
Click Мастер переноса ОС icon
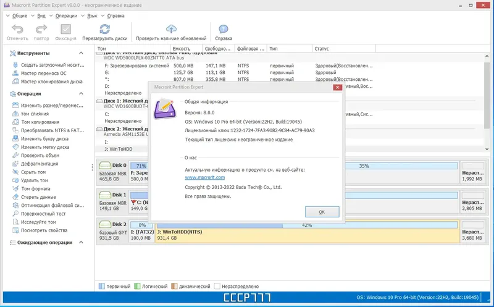[x=15, y=73]
